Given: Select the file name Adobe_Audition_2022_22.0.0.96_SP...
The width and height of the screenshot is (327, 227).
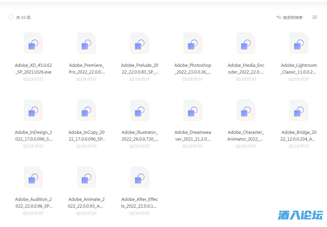Looking at the screenshot, I should pos(33,202).
